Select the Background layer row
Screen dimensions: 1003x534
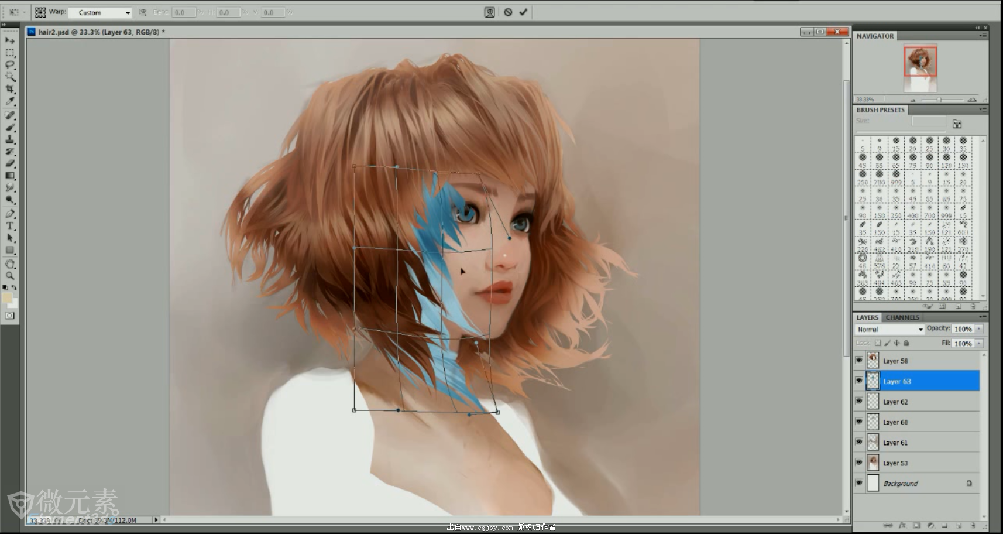click(x=916, y=484)
